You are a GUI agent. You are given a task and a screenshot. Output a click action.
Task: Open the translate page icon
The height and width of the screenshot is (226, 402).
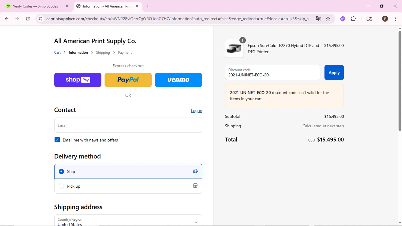318,19
